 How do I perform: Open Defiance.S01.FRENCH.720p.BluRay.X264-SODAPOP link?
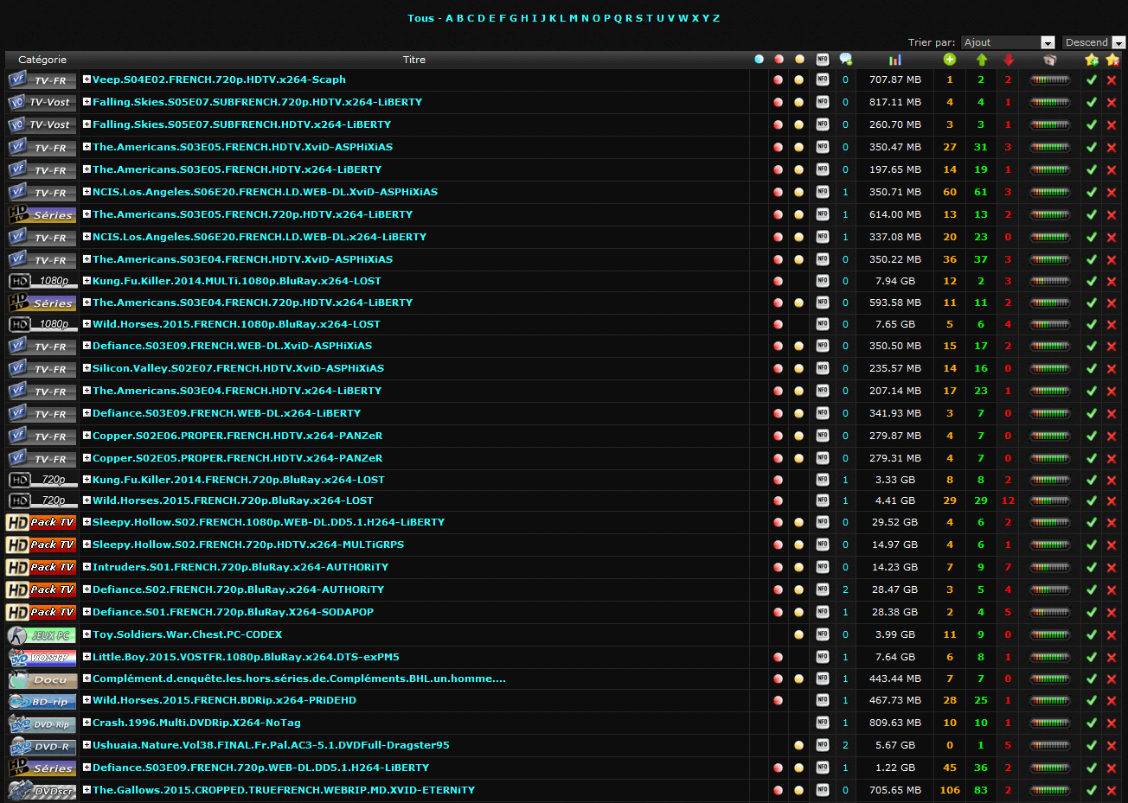[233, 612]
